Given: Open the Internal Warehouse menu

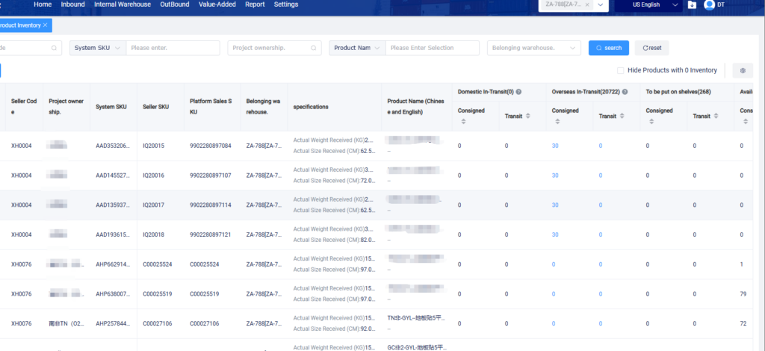Looking at the screenshot, I should pyautogui.click(x=123, y=4).
